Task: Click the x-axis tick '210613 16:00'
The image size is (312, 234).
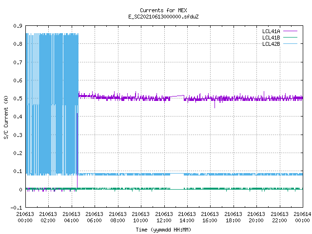Action: click(210, 217)
